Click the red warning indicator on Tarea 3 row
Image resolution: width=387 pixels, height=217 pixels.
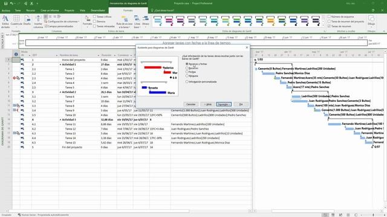(15, 78)
